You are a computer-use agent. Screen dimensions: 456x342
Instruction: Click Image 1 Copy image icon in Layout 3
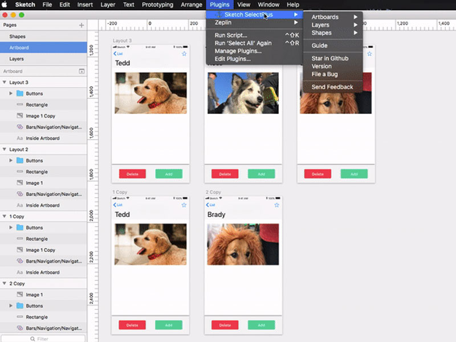pyautogui.click(x=20, y=116)
